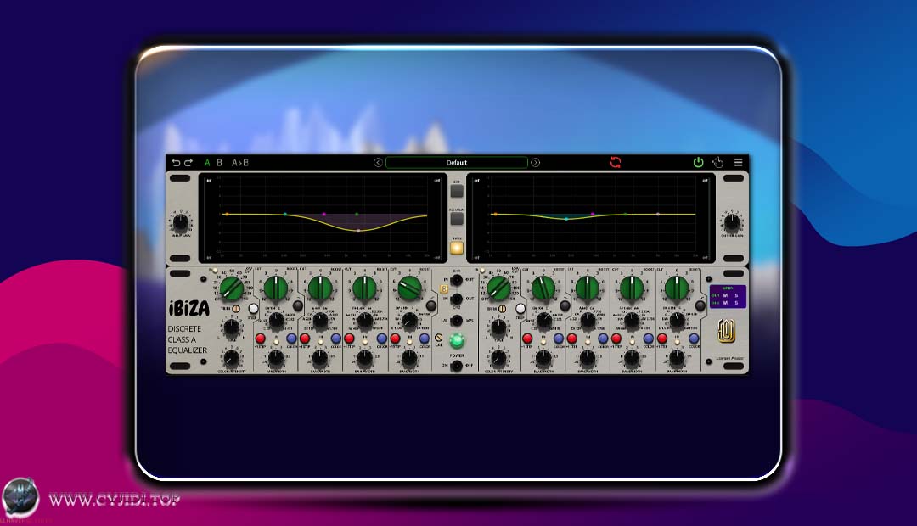Toggle the lit yellow button between graphs
The width and height of the screenshot is (917, 526).
click(x=457, y=248)
